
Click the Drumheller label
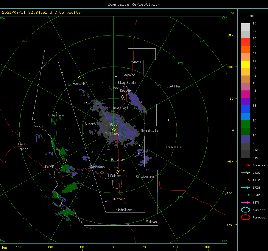coord(174,147)
